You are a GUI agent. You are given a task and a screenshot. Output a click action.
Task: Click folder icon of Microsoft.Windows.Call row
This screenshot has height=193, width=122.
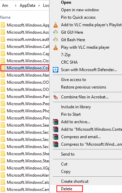pyautogui.click(x=3, y=46)
